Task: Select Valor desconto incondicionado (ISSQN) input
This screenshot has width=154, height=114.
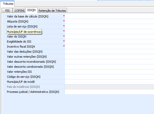Action: pos(109,62)
